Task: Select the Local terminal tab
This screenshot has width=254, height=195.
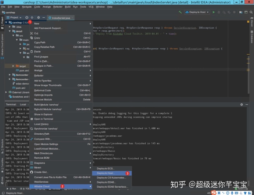Action: [23, 105]
